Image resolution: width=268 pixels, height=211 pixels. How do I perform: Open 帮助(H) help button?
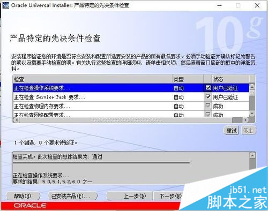click(x=23, y=196)
